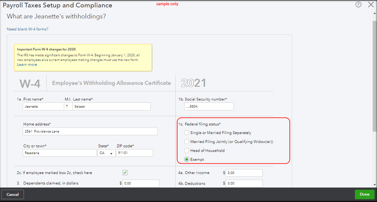Select Married Filing Jointly option

tap(187, 141)
